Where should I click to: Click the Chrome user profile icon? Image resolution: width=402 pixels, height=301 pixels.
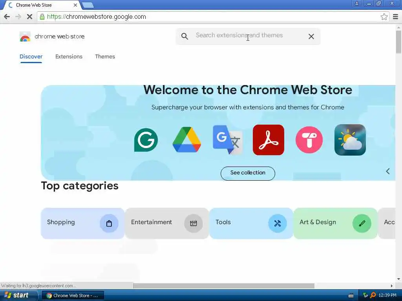[x=356, y=3]
